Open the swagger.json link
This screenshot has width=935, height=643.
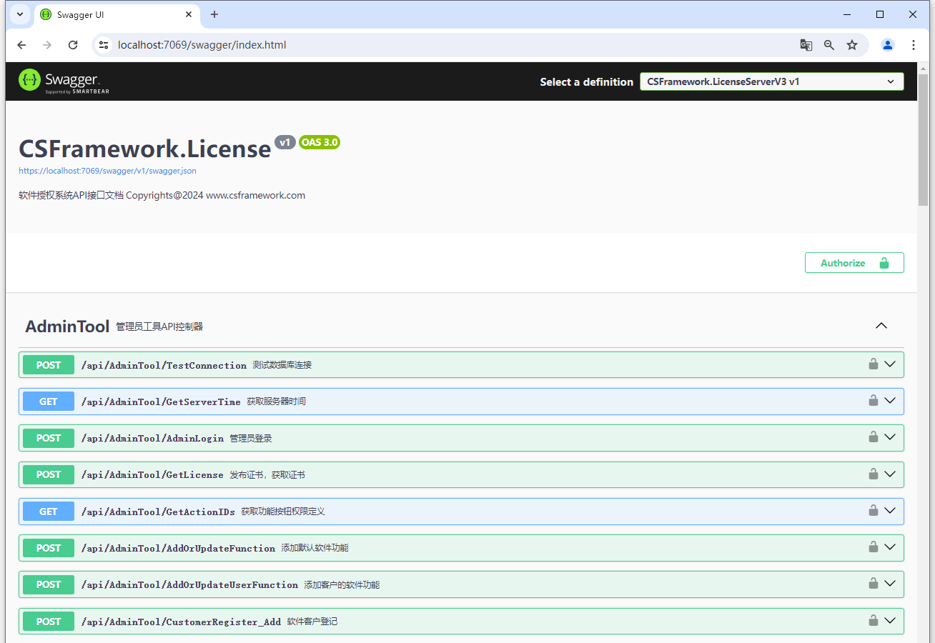(107, 171)
